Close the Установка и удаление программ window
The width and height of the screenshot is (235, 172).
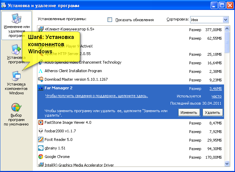tap(230, 5)
